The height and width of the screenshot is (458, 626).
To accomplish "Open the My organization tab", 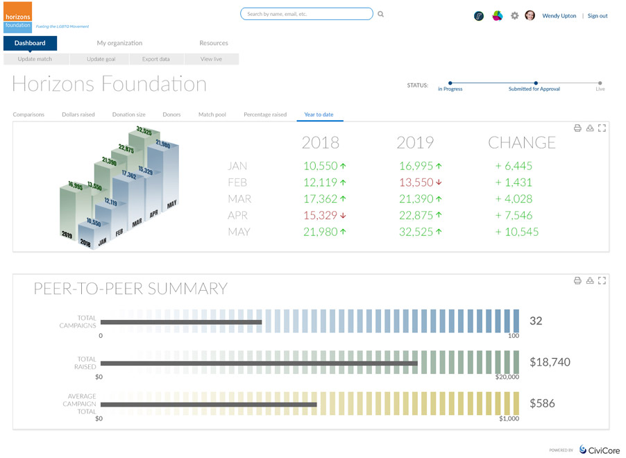I will click(119, 43).
